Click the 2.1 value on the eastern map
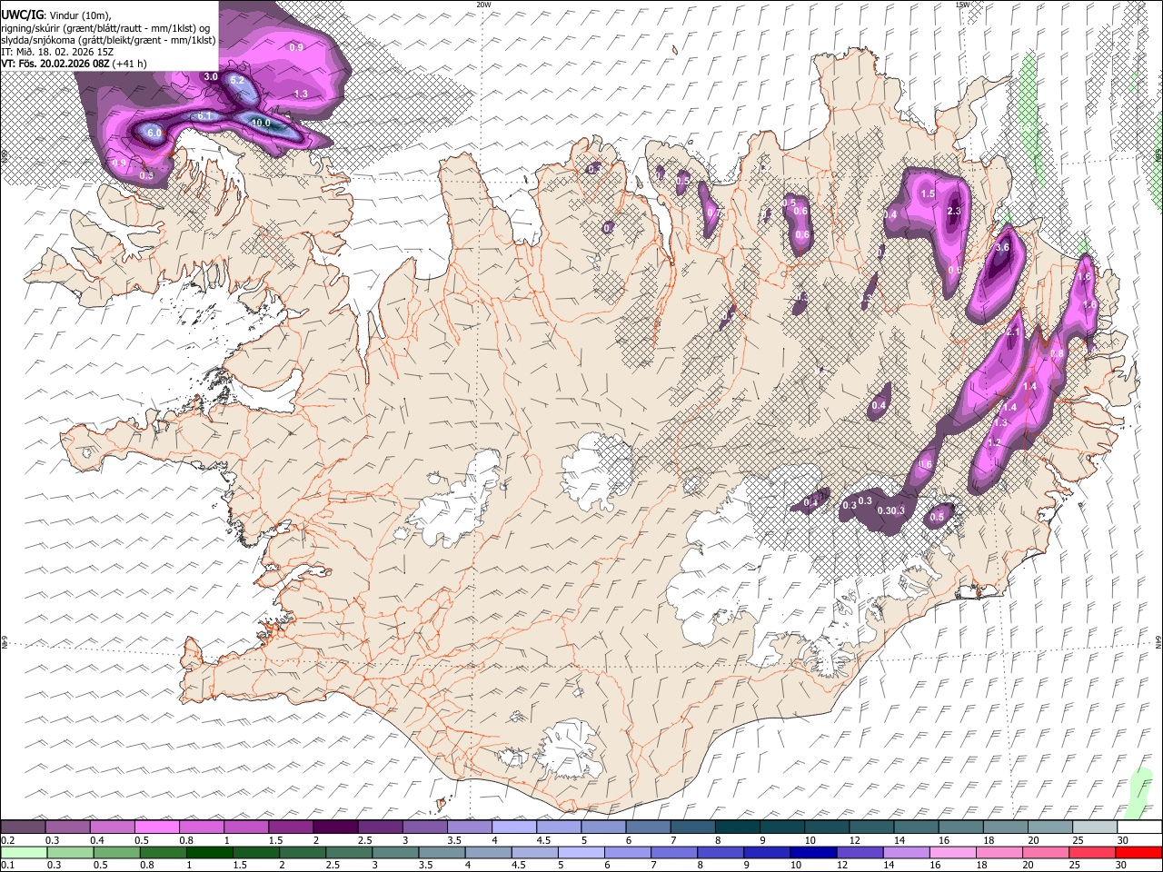The height and width of the screenshot is (872, 1163). pos(1014,333)
